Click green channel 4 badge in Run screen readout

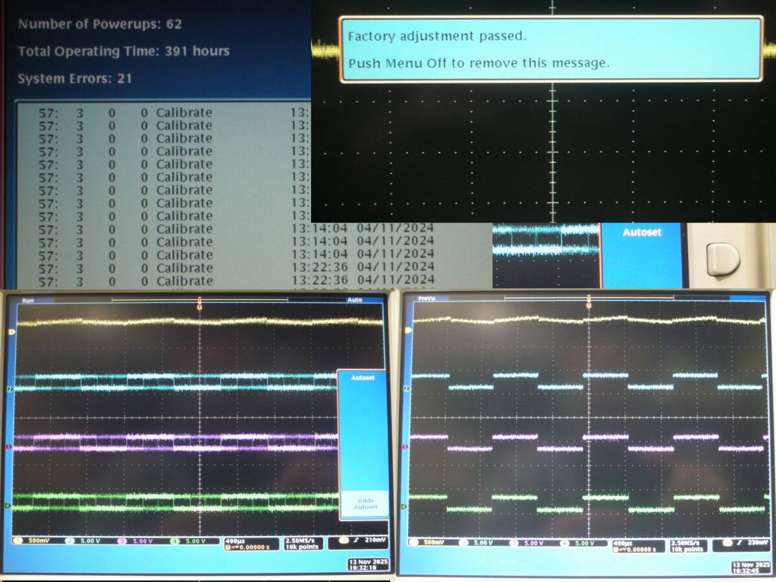click(175, 541)
